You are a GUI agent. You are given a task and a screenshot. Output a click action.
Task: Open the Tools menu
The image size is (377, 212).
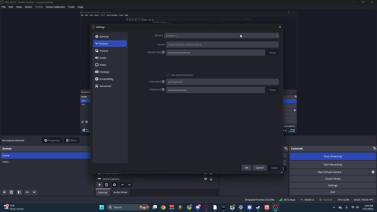pyautogui.click(x=71, y=7)
